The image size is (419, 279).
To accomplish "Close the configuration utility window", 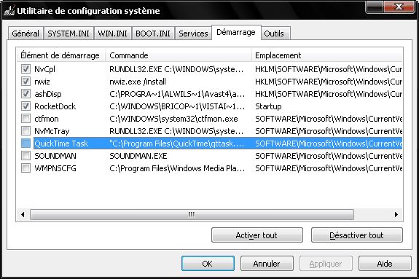I will 399,7.
